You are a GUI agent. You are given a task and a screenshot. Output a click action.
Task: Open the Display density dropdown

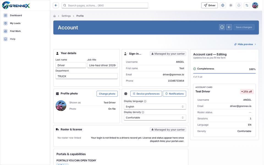point(155,117)
